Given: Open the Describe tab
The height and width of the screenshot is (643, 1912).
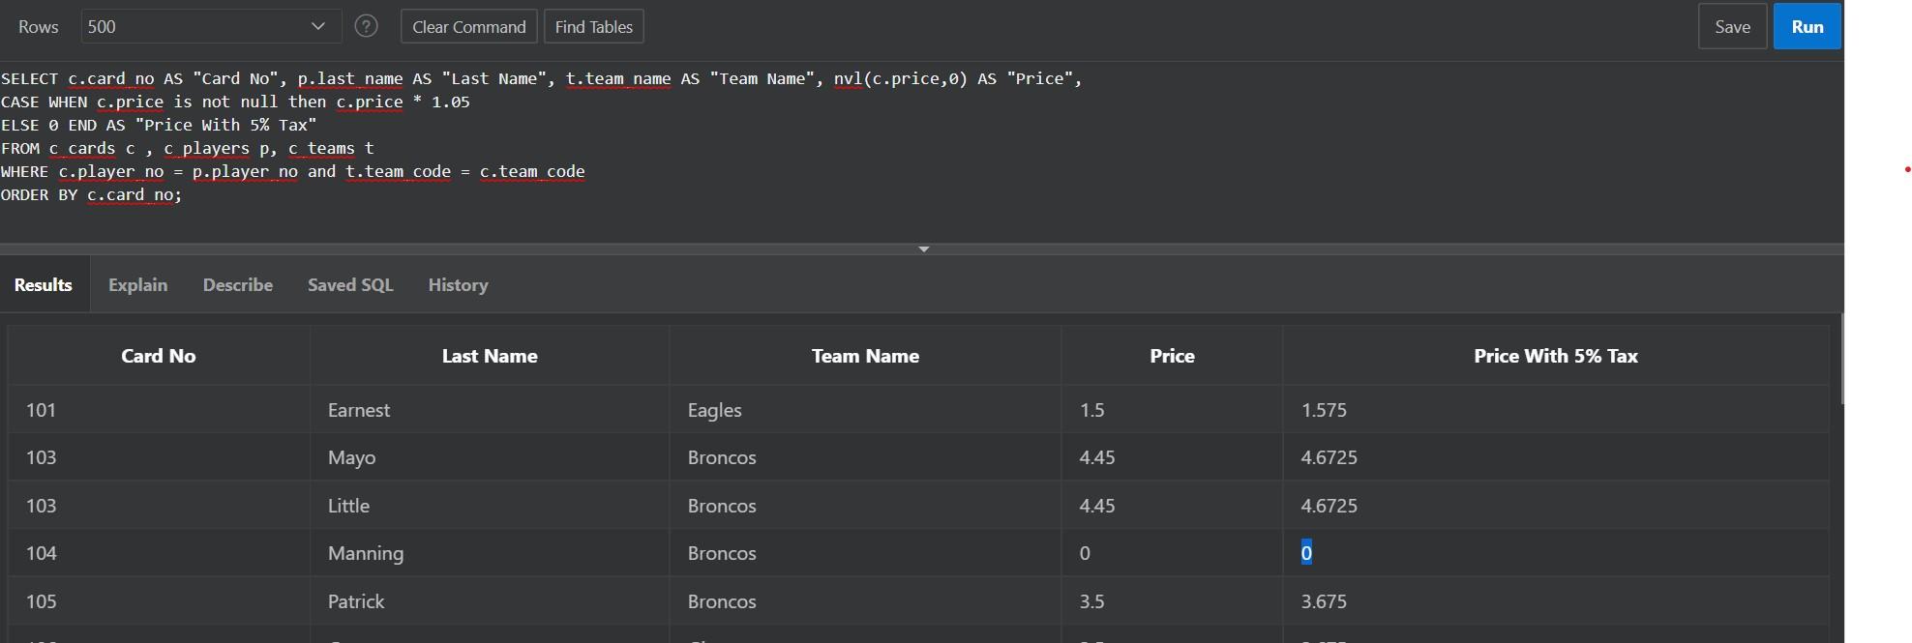Looking at the screenshot, I should point(238,284).
